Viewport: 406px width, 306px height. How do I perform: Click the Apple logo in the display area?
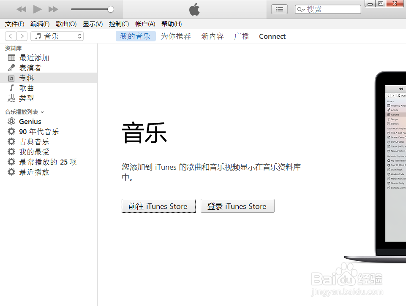194,9
